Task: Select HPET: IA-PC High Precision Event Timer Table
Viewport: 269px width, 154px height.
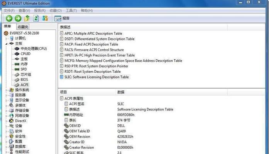Action: 100,55
